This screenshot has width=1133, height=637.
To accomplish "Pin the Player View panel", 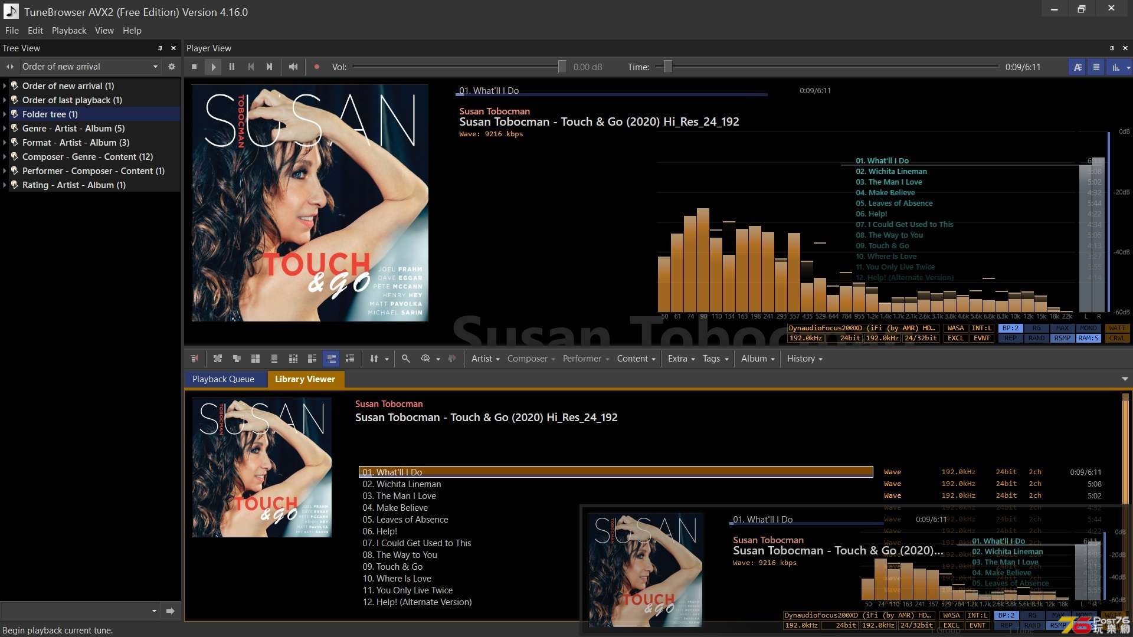I will tap(1112, 48).
